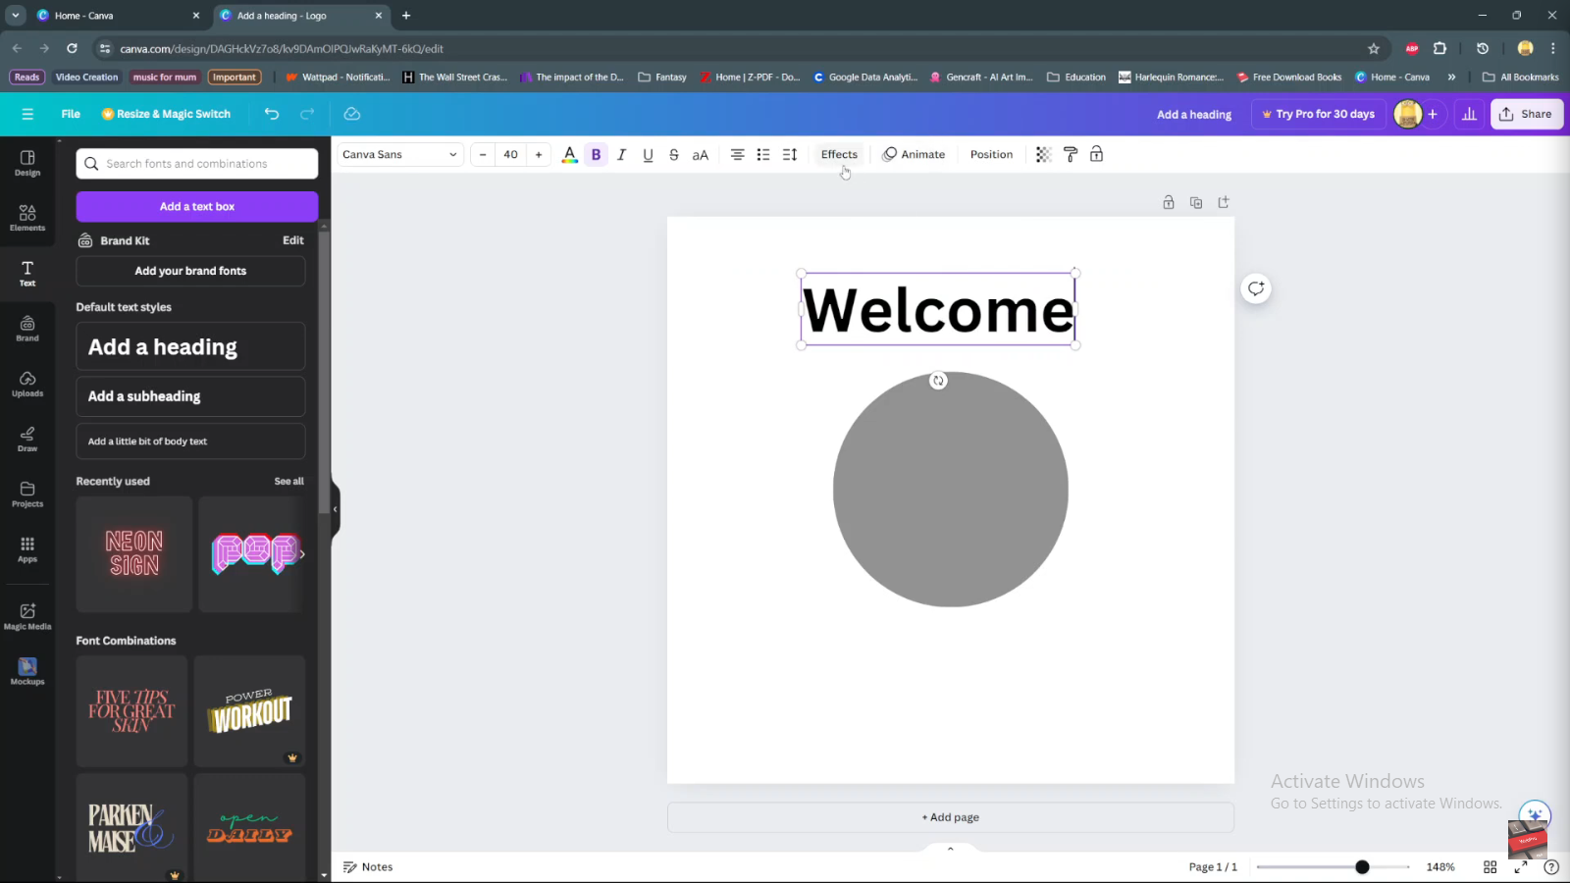Copy style with the paint roller
Viewport: 1570px width, 883px height.
click(x=1071, y=154)
